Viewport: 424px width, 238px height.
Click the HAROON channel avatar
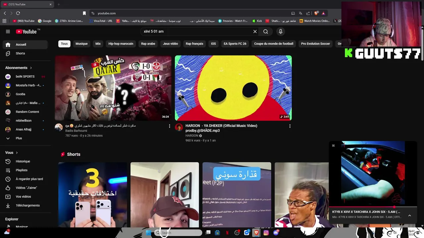(179, 128)
